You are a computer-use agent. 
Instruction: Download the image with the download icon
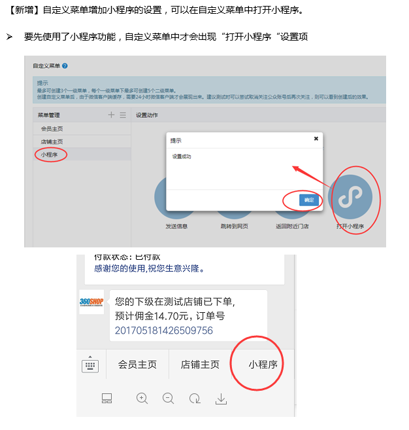click(221, 399)
